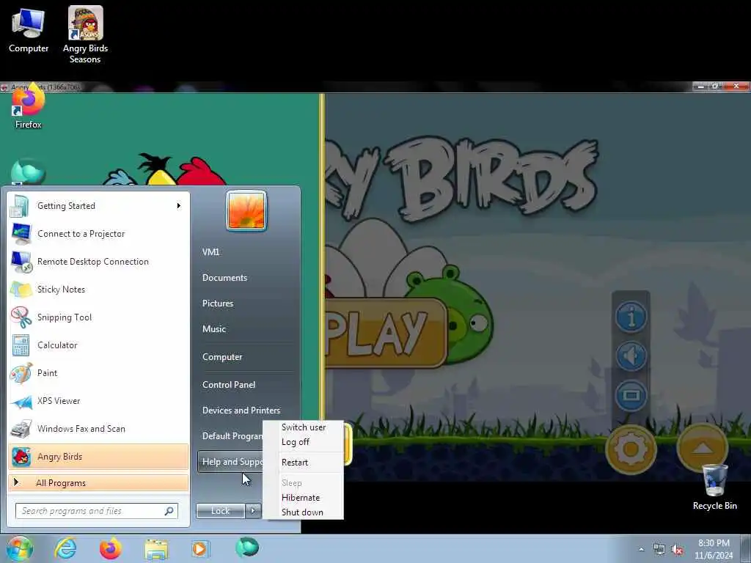751x563 pixels.
Task: Click the user account flower picture
Action: tap(246, 210)
